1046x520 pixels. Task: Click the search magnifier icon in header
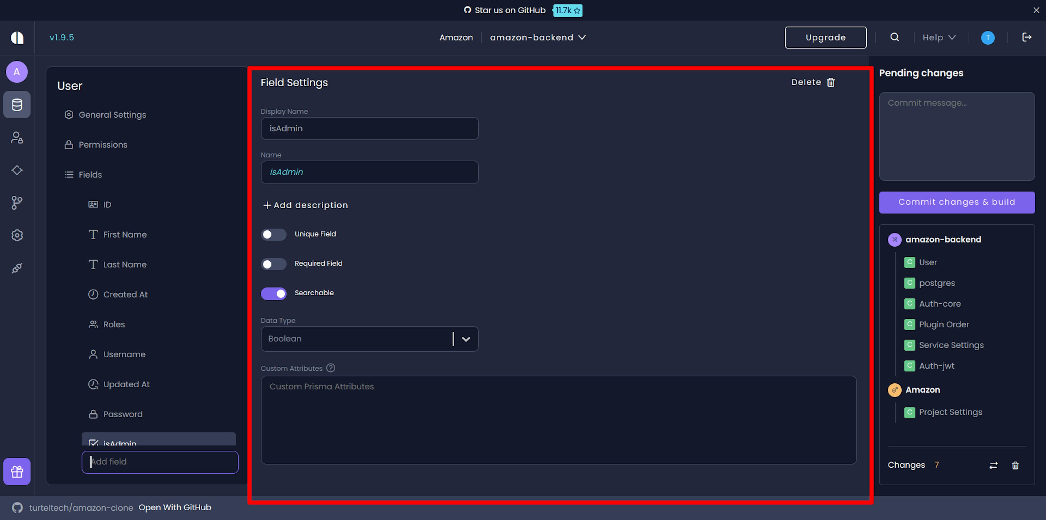[894, 37]
